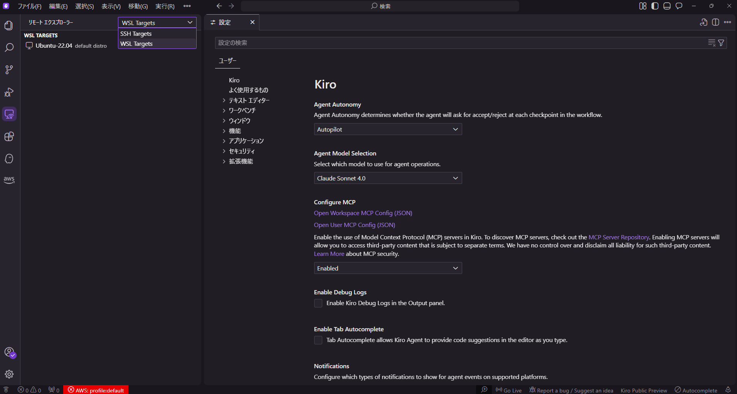
Task: Open the 編集(E) menu
Action: pos(58,6)
